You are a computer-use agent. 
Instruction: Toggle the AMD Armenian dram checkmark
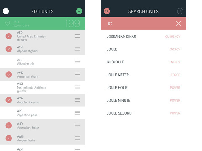[x=9, y=74]
